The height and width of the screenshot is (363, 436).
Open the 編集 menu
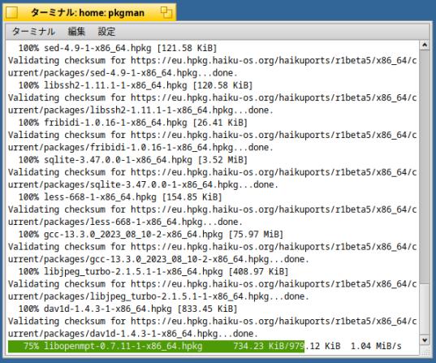76,32
